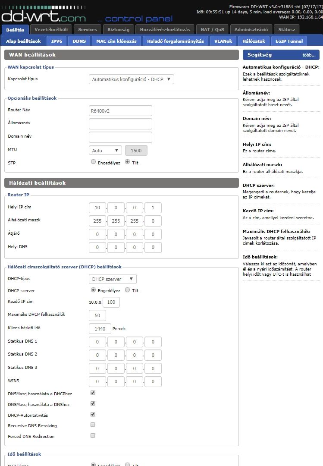This screenshot has width=323, height=466.
Task: Toggle DNSMasq használata a DNShez checkbox
Action: point(93,403)
